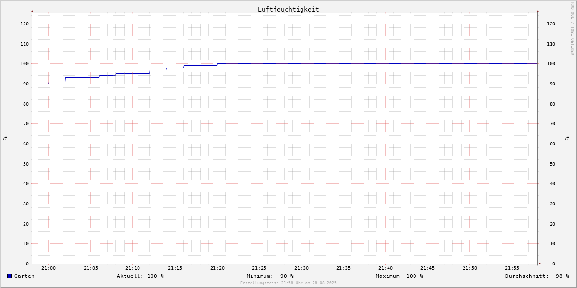Click the 21:05 time axis label

pyautogui.click(x=91, y=268)
